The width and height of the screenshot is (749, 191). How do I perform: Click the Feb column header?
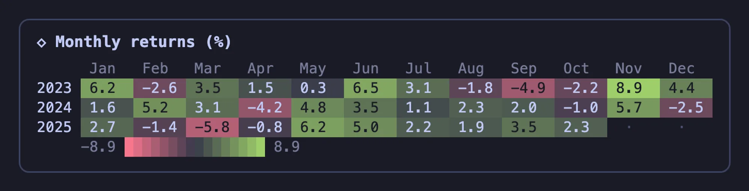tap(155, 68)
